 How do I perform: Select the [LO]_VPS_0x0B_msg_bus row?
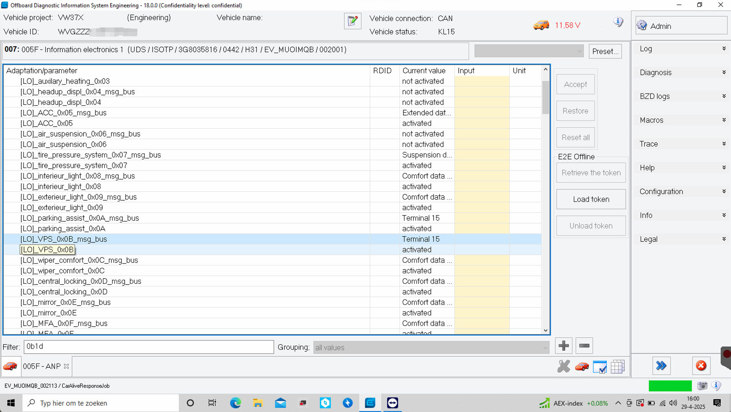pyautogui.click(x=273, y=239)
